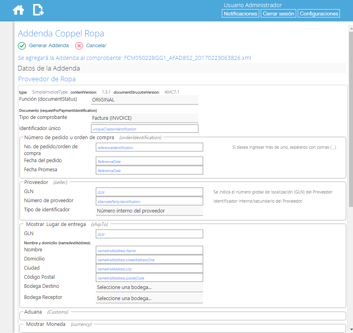
Task: Click Cerrar sesión to log out
Action: point(278,13)
